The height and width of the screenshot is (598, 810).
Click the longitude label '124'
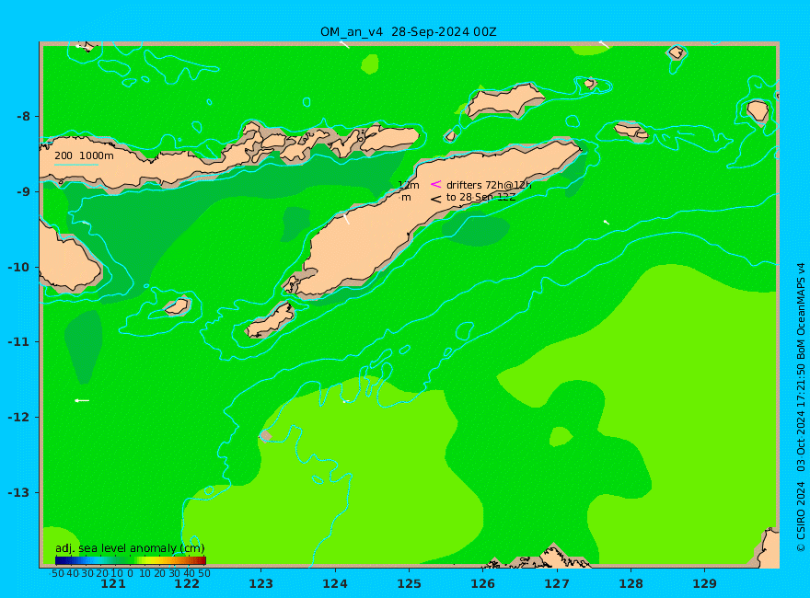point(335,584)
